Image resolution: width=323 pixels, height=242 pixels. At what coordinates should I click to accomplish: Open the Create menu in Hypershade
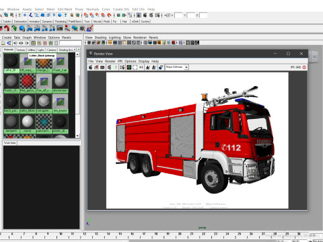pos(7,38)
